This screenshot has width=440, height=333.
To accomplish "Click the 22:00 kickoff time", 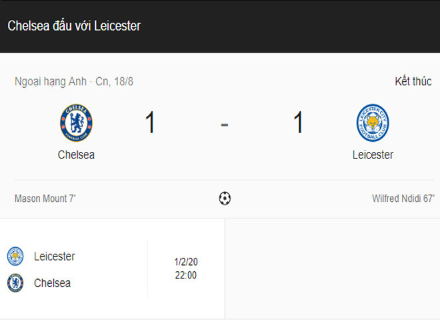I will [x=185, y=275].
